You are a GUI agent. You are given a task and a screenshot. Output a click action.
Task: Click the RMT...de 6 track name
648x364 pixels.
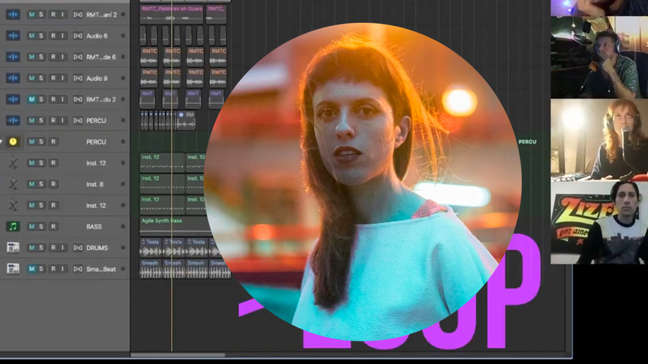pos(101,57)
